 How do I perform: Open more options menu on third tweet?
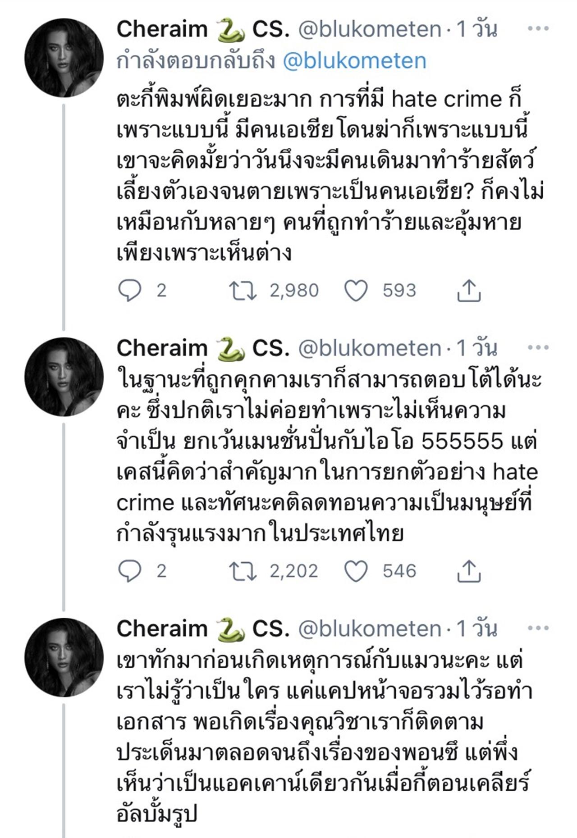tap(538, 628)
